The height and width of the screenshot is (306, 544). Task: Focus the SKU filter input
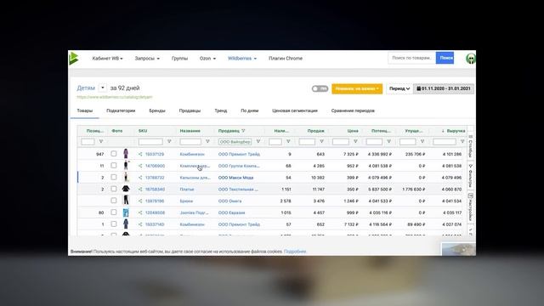(x=150, y=142)
